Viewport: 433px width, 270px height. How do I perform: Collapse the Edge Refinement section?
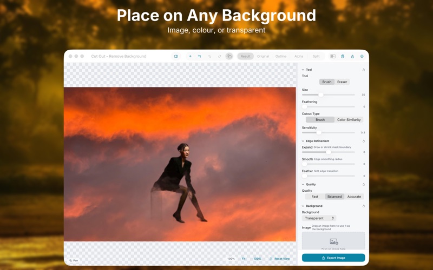tap(303, 141)
